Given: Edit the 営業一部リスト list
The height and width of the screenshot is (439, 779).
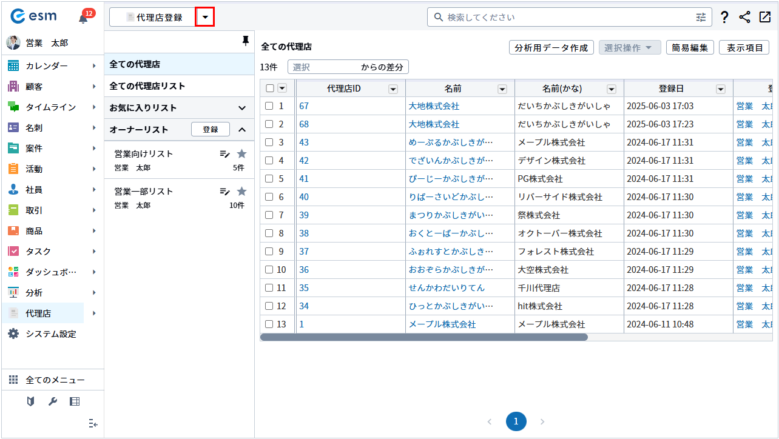Looking at the screenshot, I should pyautogui.click(x=224, y=192).
